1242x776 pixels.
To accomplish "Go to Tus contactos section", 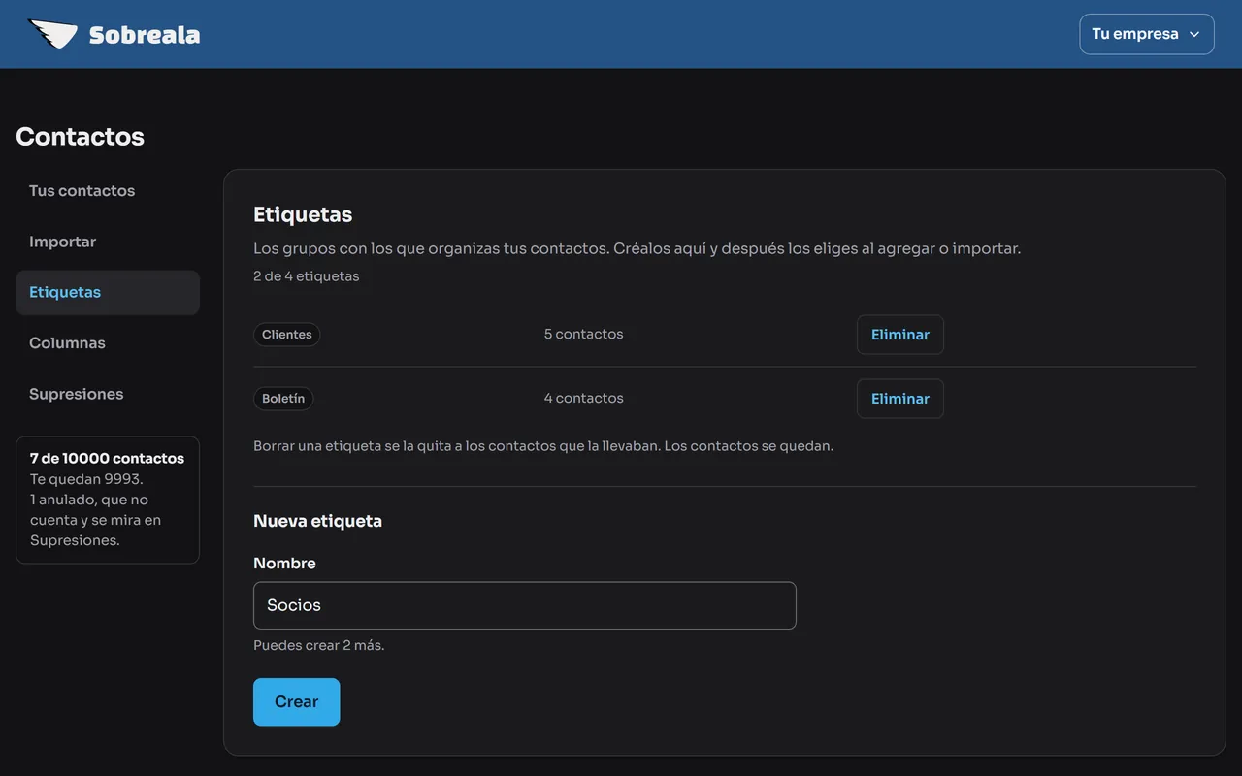I will pos(108,191).
